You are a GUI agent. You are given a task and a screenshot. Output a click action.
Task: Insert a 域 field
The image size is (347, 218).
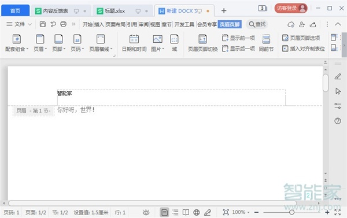pyautogui.click(x=175, y=43)
